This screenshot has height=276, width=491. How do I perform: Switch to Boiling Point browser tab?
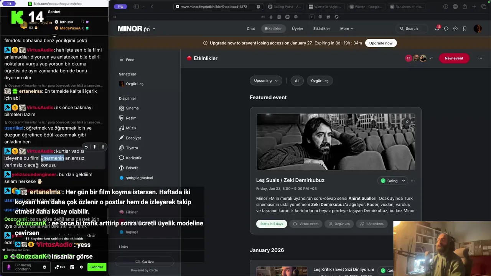click(285, 7)
